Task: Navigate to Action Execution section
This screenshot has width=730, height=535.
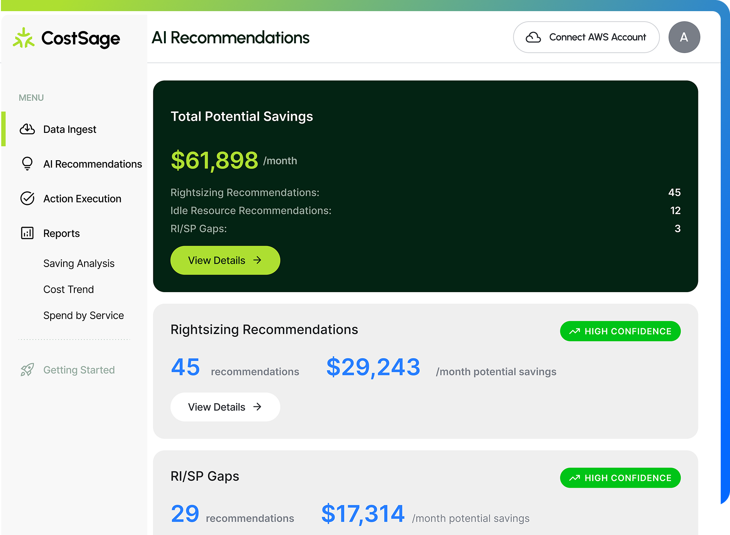Action: tap(82, 199)
